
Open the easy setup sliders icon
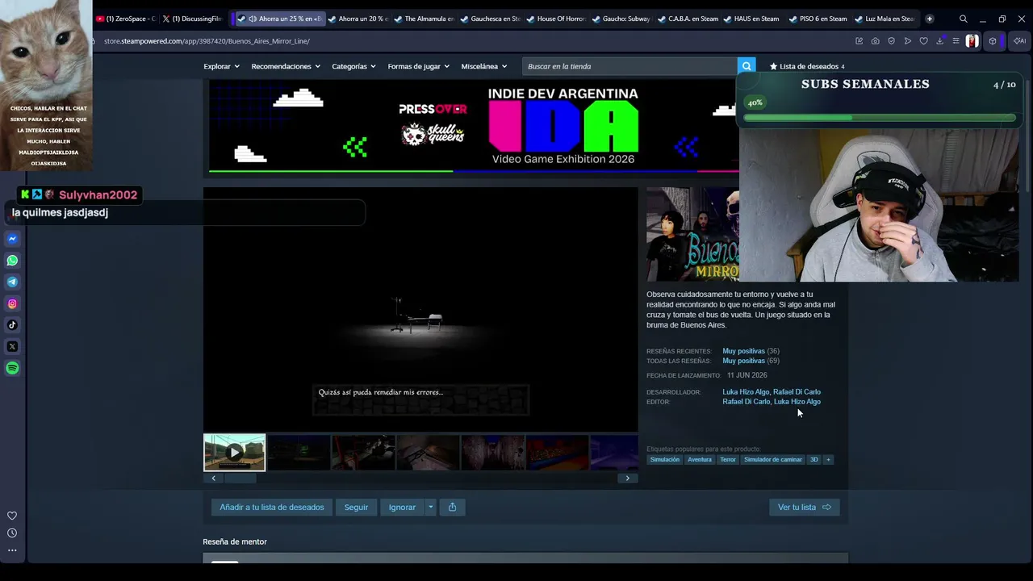click(x=956, y=41)
